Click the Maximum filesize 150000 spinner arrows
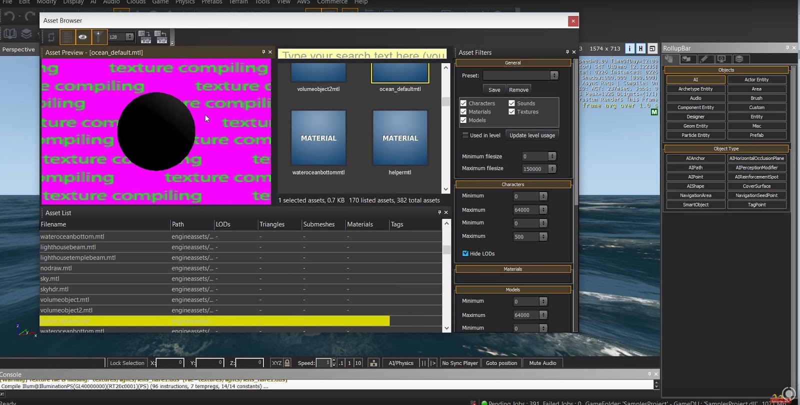Image resolution: width=800 pixels, height=405 pixels. [x=552, y=169]
